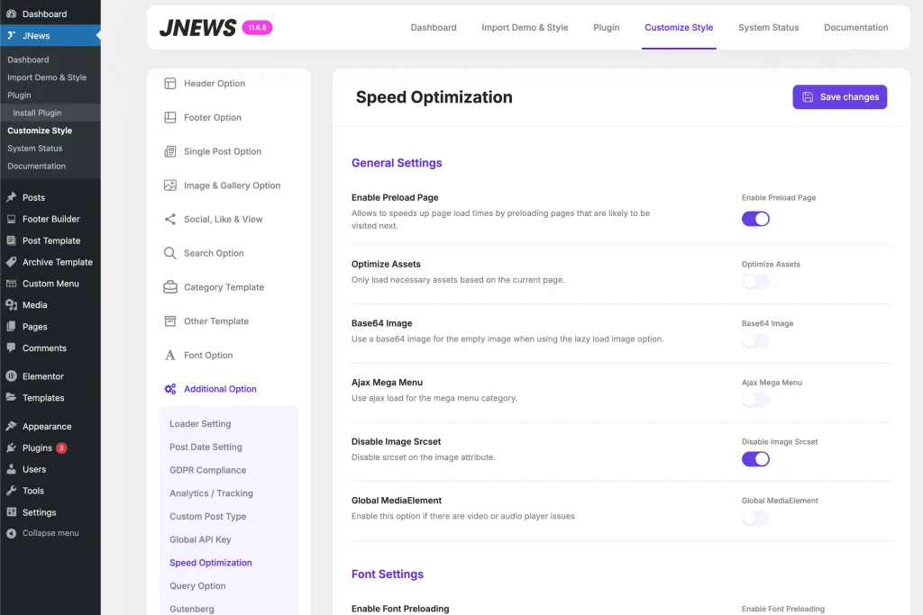
Task: Expand the Appearance menu in sidebar
Action: (x=46, y=427)
